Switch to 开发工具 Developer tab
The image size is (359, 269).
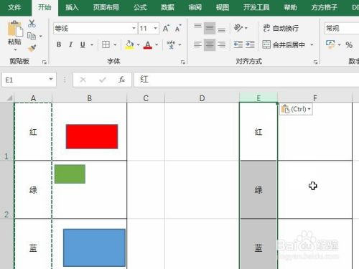pyautogui.click(x=256, y=7)
